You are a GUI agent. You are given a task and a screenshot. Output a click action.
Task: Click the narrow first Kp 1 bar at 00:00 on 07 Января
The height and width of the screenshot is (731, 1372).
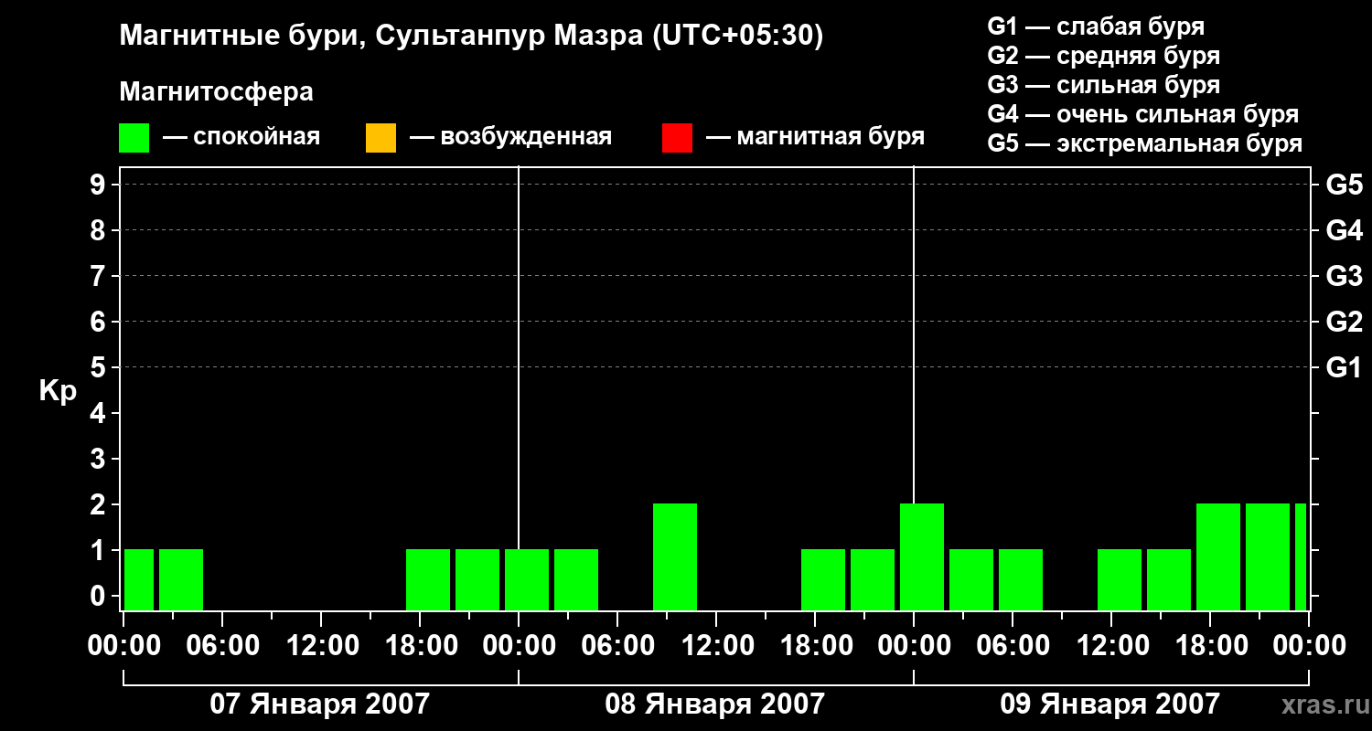tap(139, 579)
